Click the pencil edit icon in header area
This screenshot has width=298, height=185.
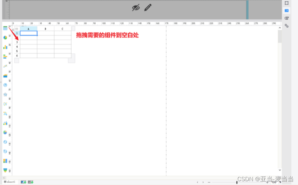pos(148,7)
